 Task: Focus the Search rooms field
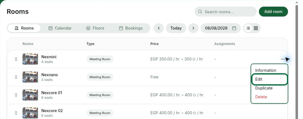225,12
